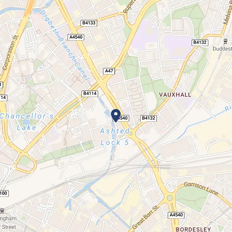Click the BORDESLEY district label

pos(193,229)
